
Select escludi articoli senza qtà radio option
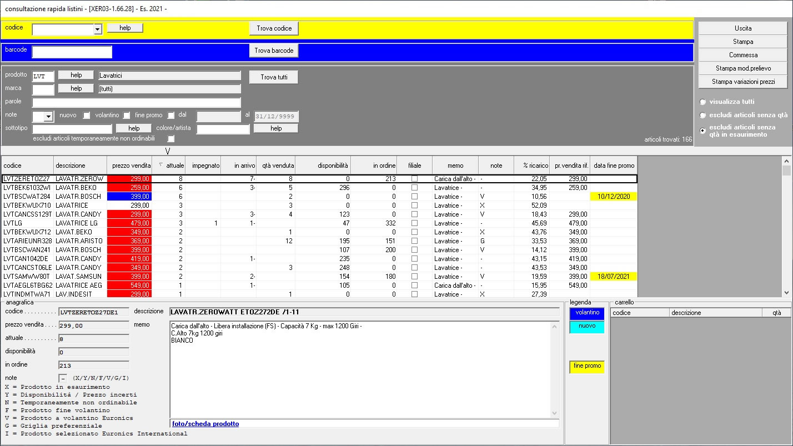pos(703,116)
